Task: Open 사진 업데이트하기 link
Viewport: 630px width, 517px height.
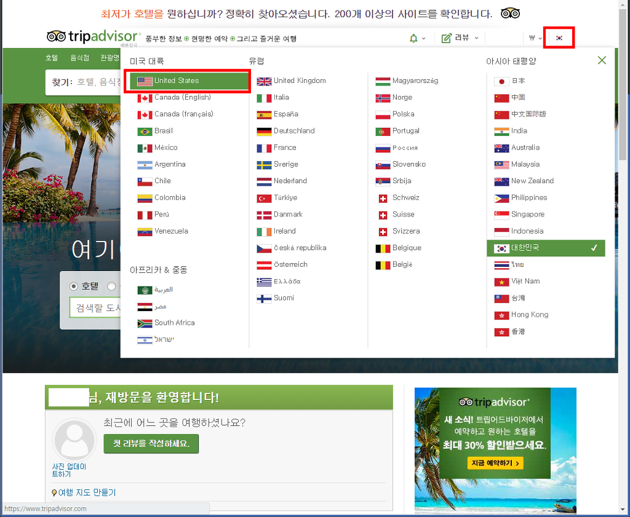Action: (69, 470)
